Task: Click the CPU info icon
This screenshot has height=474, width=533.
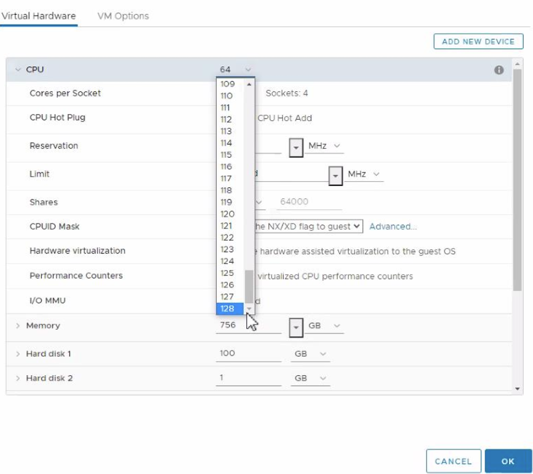Action: point(499,70)
